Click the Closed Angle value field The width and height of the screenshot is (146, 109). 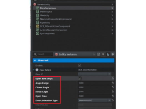(95, 87)
